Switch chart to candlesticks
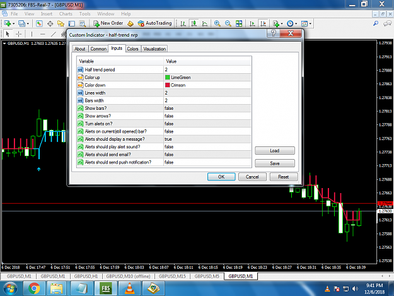This screenshot has width=394, height=296. pos(194,23)
